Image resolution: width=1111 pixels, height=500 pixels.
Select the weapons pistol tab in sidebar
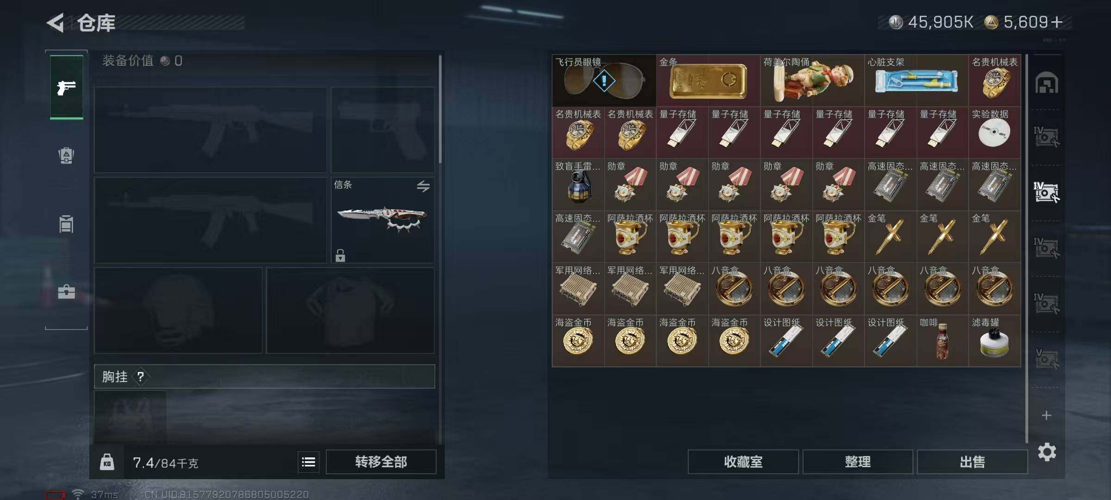click(x=66, y=87)
